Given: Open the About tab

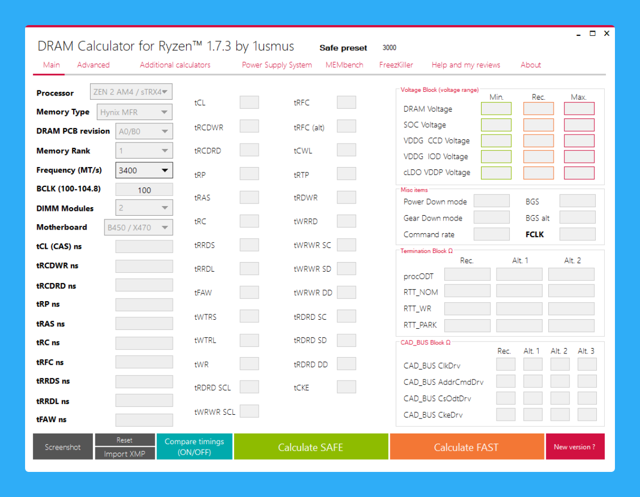Looking at the screenshot, I should coord(531,65).
